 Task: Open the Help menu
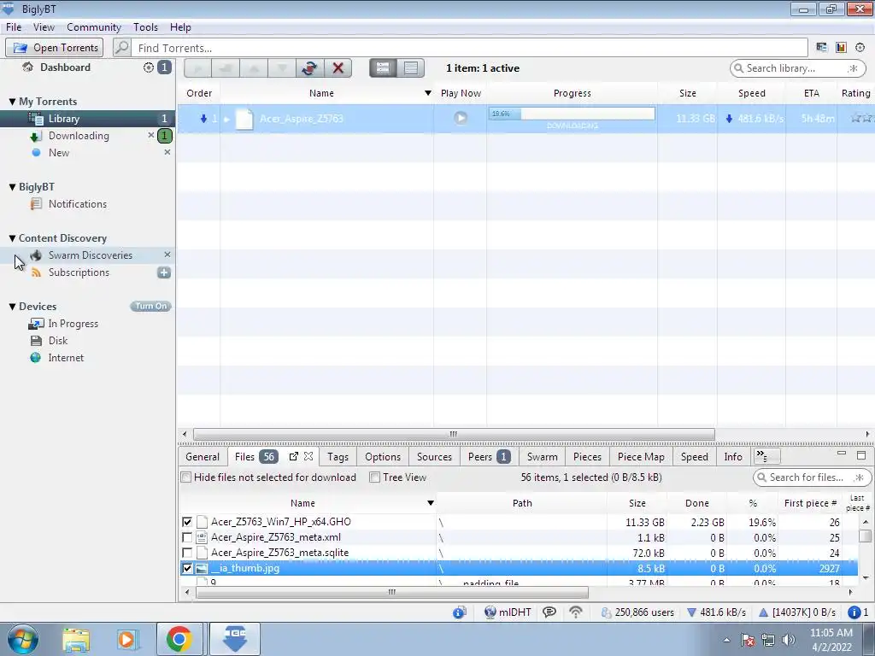(180, 27)
